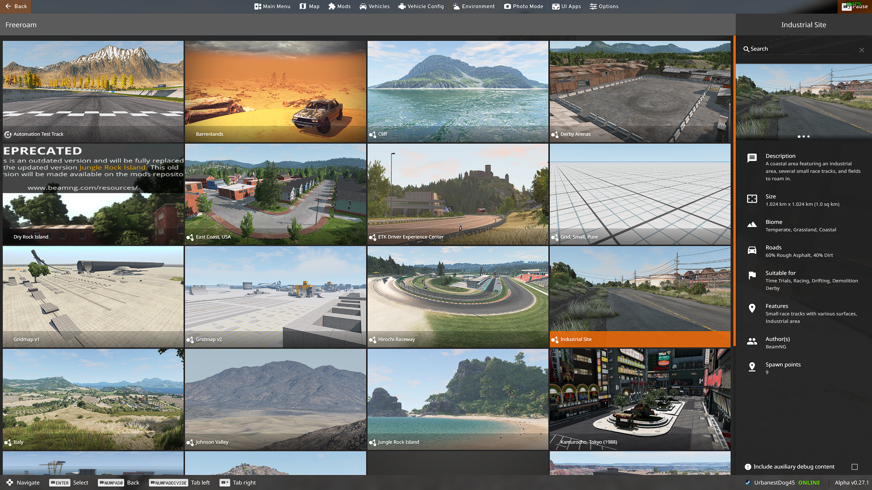Open the Environment menu
872x490 pixels.
point(473,6)
